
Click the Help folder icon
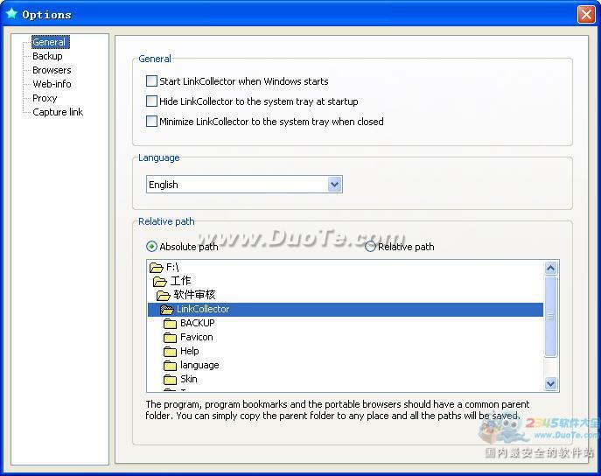(x=171, y=351)
